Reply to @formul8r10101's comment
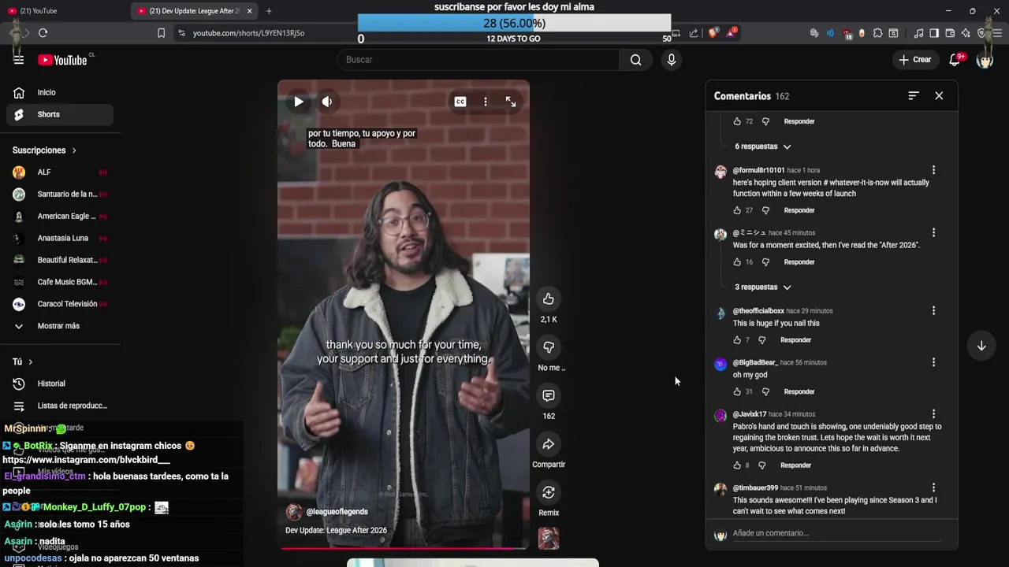1009x567 pixels. point(799,210)
